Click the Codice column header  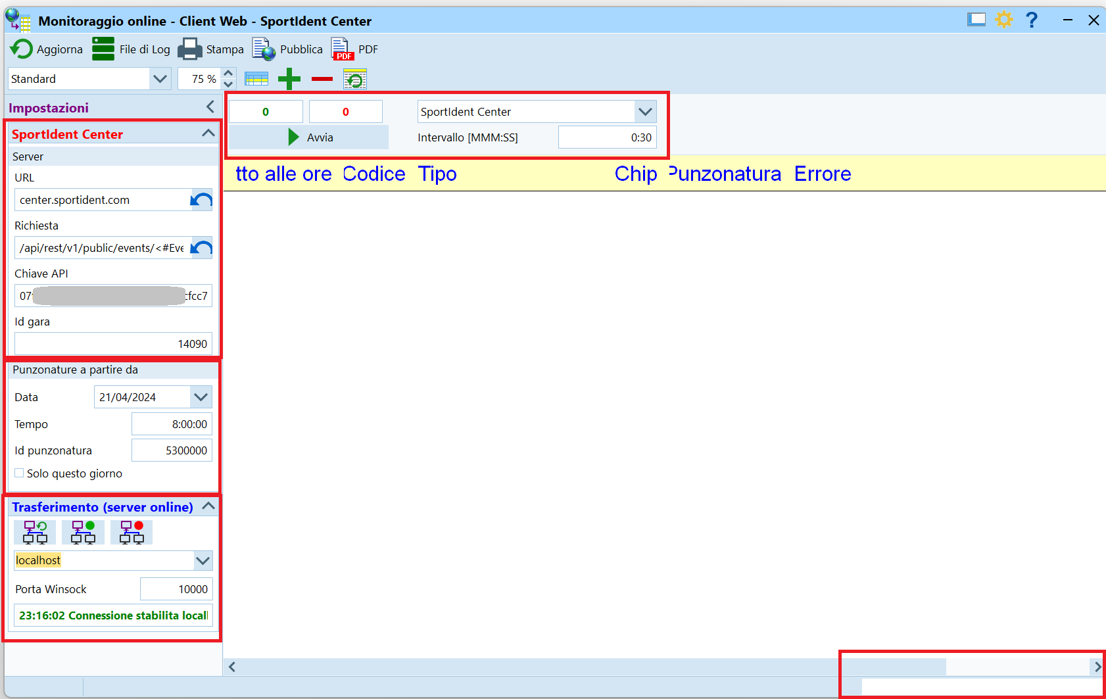374,174
